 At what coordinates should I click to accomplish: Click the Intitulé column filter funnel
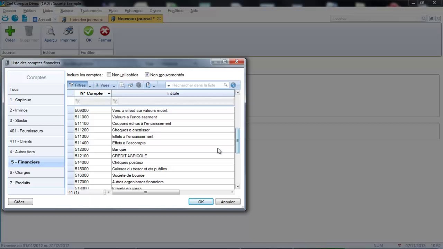[115, 101]
